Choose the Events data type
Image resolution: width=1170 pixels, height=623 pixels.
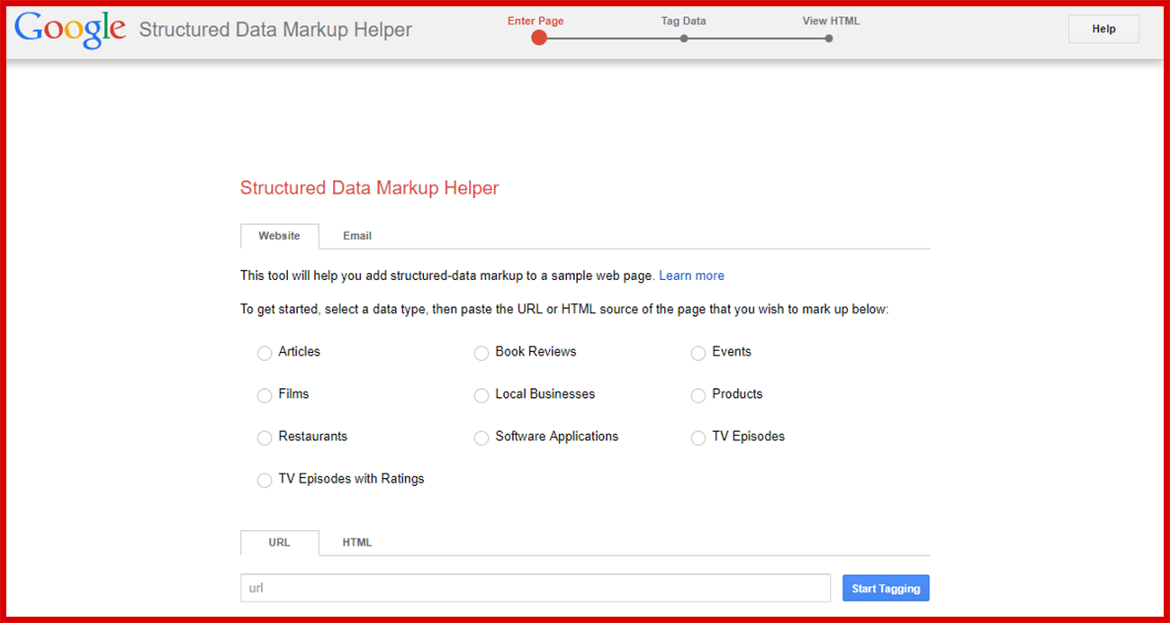tap(698, 353)
